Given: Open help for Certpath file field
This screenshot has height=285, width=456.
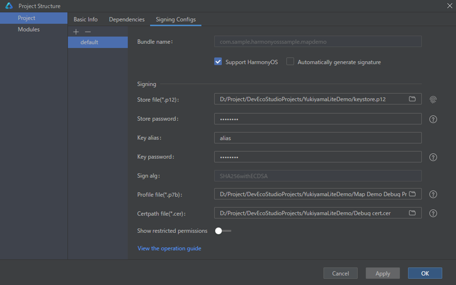Looking at the screenshot, I should 433,213.
